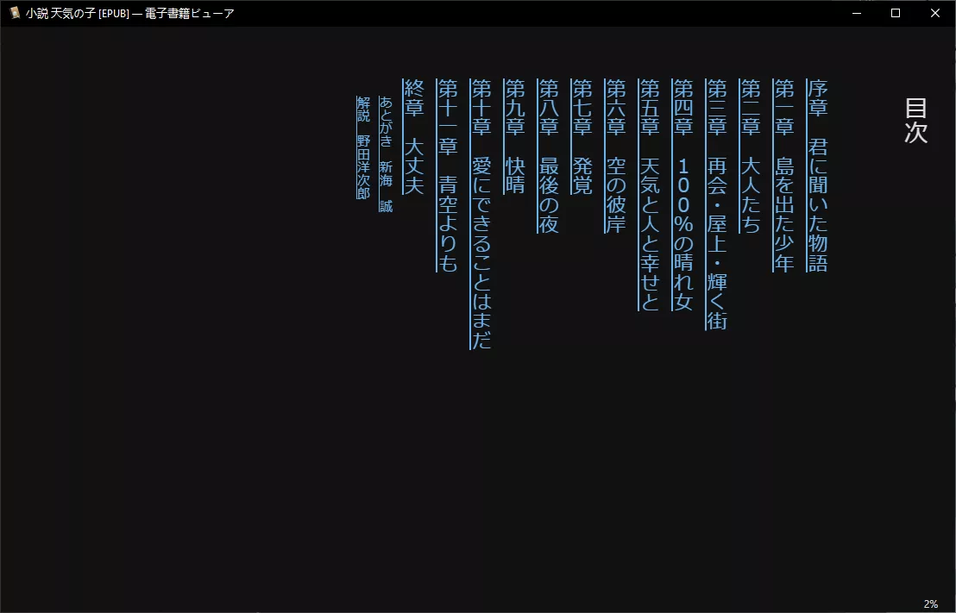The width and height of the screenshot is (956, 613).
Task: Open 第八章 最後の夜 chapter
Action: [x=548, y=156]
